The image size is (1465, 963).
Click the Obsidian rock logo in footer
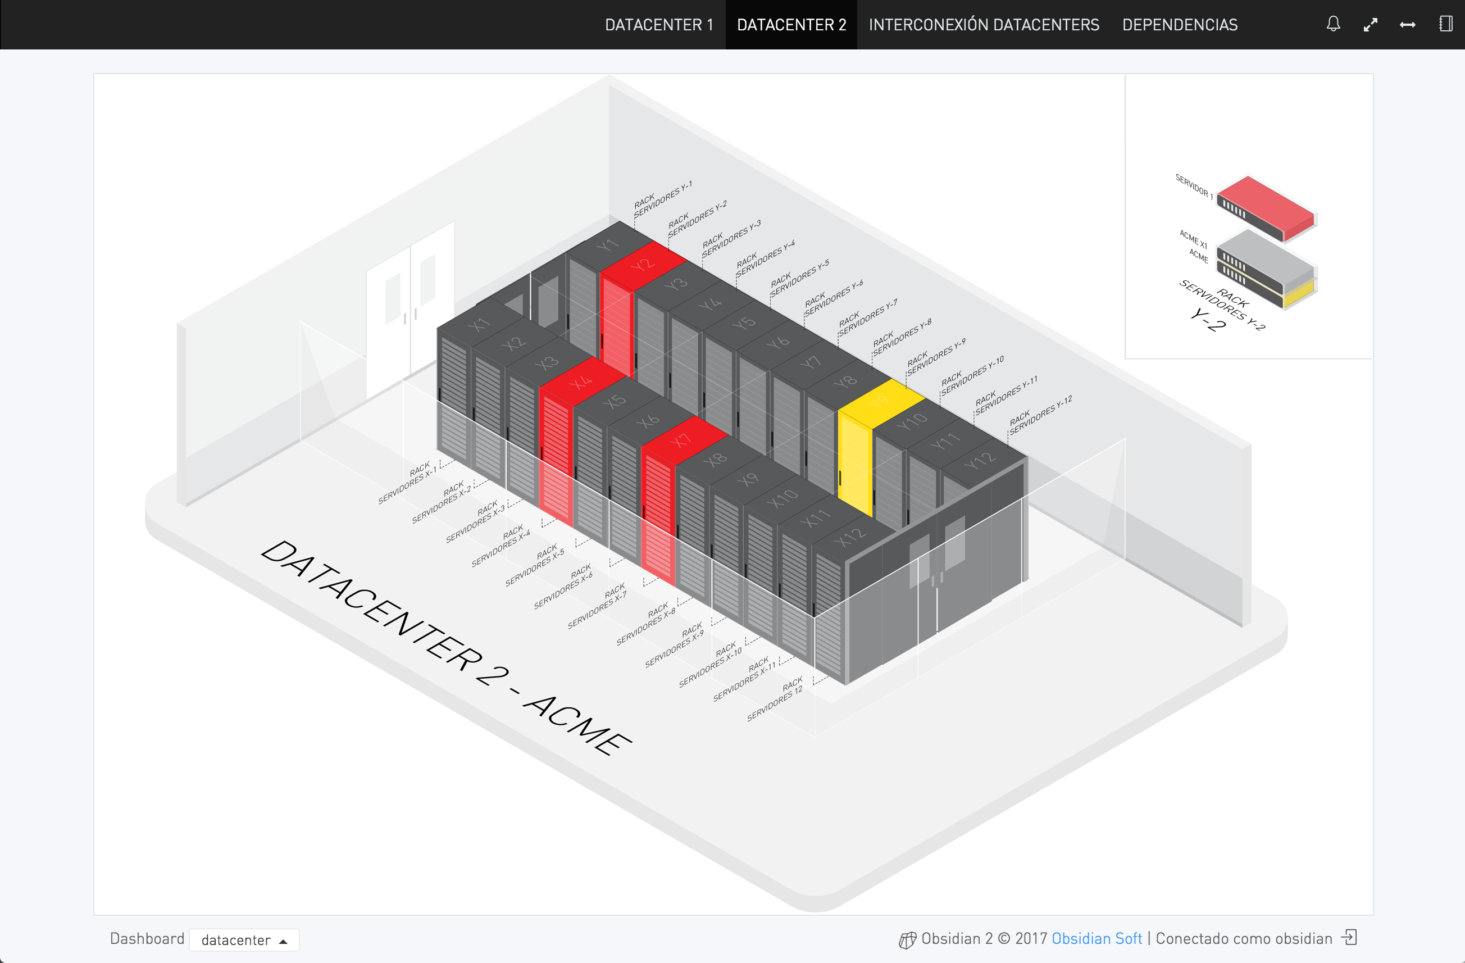click(x=907, y=939)
